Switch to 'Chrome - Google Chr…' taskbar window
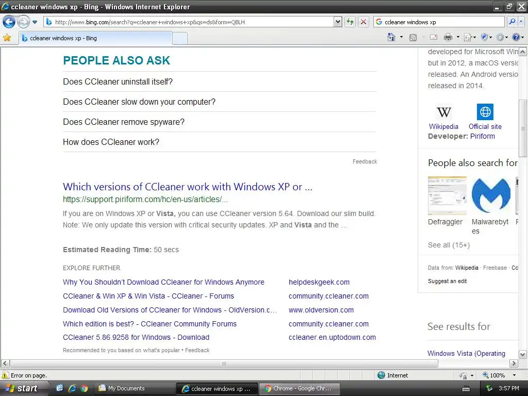 point(299,388)
